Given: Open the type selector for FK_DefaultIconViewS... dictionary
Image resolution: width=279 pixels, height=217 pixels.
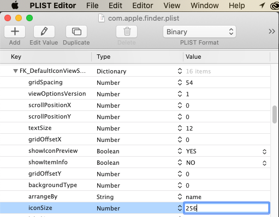Looking at the screenshot, I should [x=180, y=71].
